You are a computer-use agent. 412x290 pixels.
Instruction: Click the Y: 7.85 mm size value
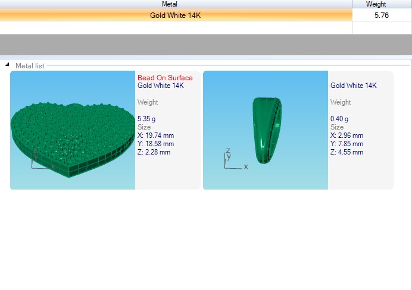pos(347,144)
